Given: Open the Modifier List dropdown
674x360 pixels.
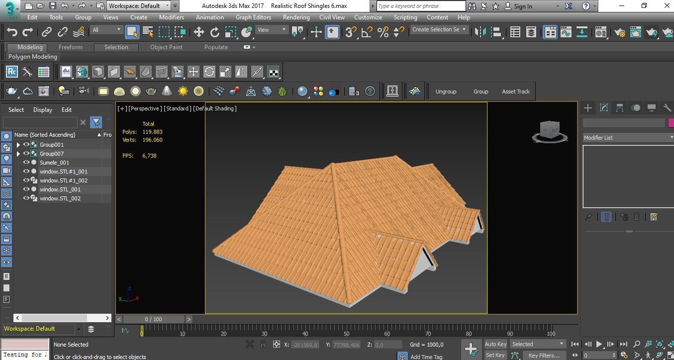Looking at the screenshot, I should click(628, 138).
